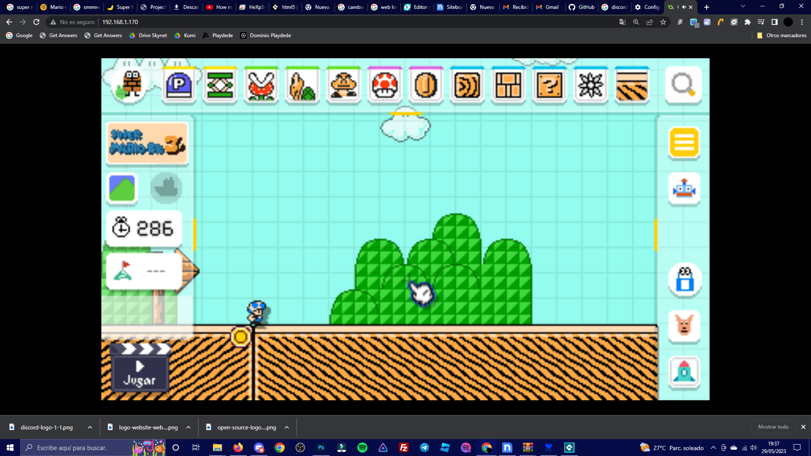Select the Goomba enemy icon
Image resolution: width=811 pixels, height=456 pixels.
click(x=343, y=86)
